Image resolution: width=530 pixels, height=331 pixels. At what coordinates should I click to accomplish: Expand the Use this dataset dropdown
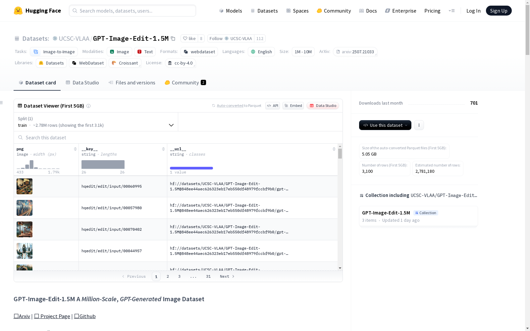coord(385,125)
